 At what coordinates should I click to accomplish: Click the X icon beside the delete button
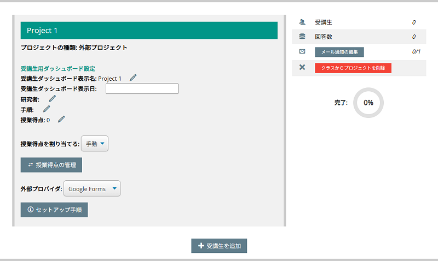tap(302, 67)
